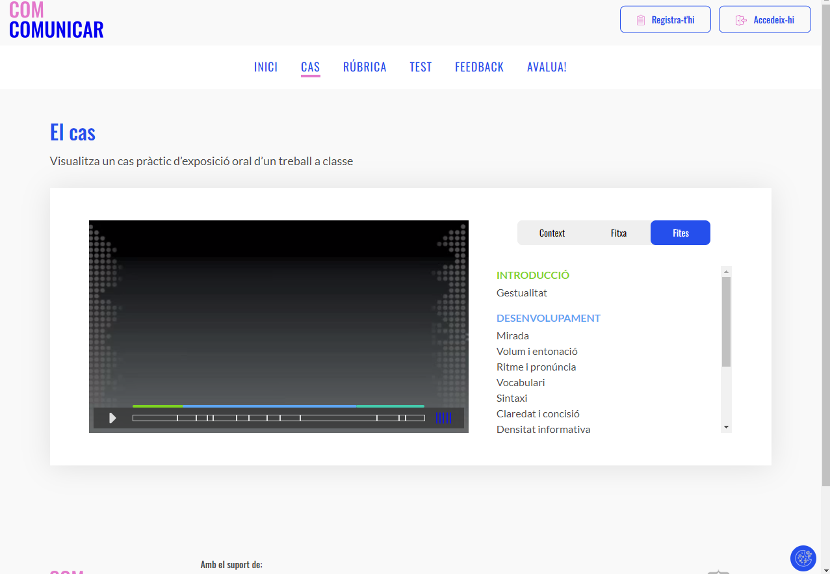Go to the Rúbrica menu item
This screenshot has height=574, width=830.
point(365,67)
